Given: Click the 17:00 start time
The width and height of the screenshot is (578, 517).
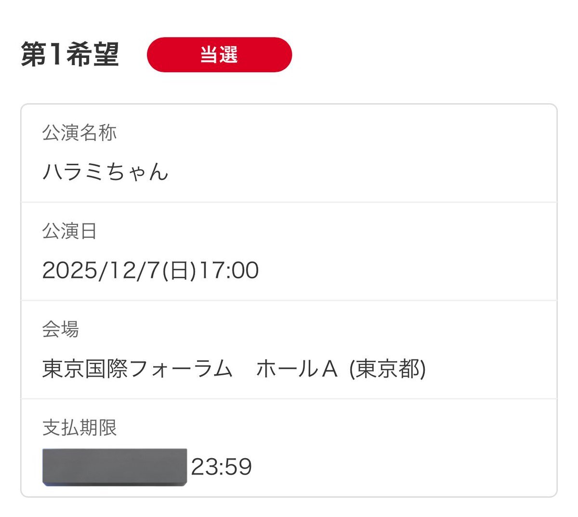Looking at the screenshot, I should point(229,270).
